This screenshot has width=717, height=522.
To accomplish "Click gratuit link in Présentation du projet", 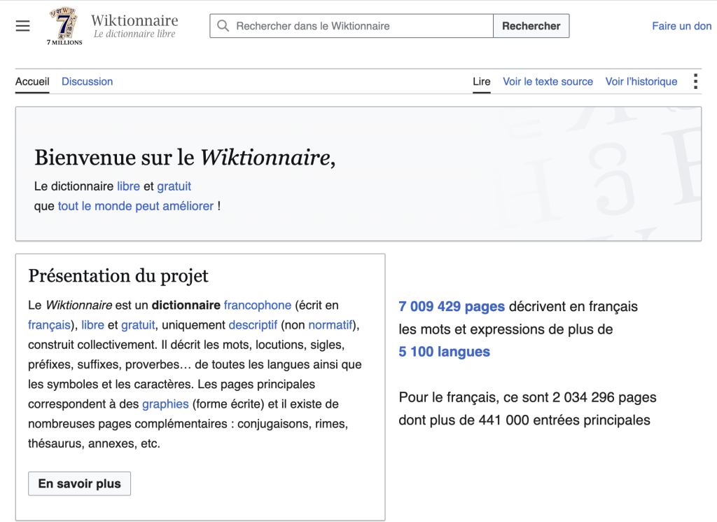I will coord(138,325).
